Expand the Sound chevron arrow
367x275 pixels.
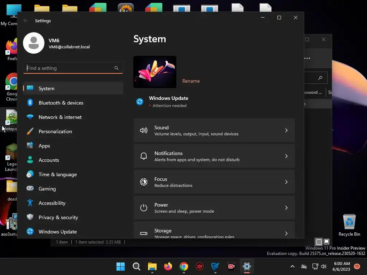coord(286,130)
